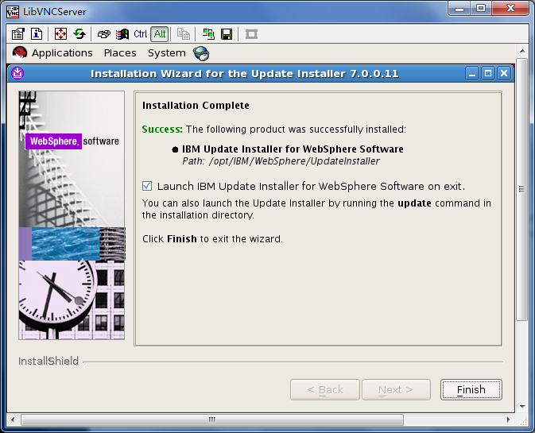Click the greyed-out clipboard copy toolbar icon
Viewport: 535px width, 433px height.
point(183,33)
